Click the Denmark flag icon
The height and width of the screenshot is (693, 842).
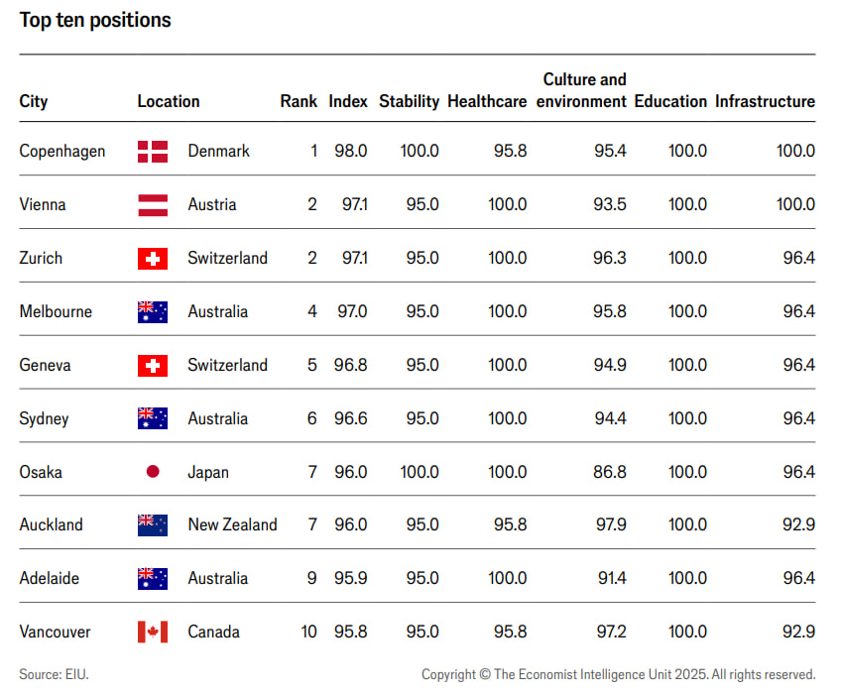click(153, 152)
